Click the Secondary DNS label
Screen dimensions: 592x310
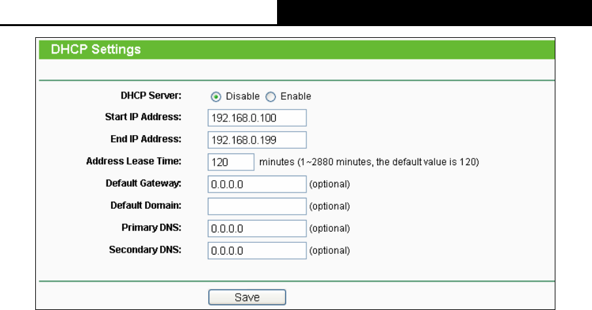click(145, 250)
